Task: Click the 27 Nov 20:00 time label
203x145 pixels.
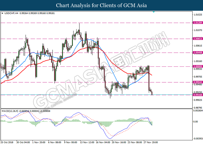Action: point(151,142)
